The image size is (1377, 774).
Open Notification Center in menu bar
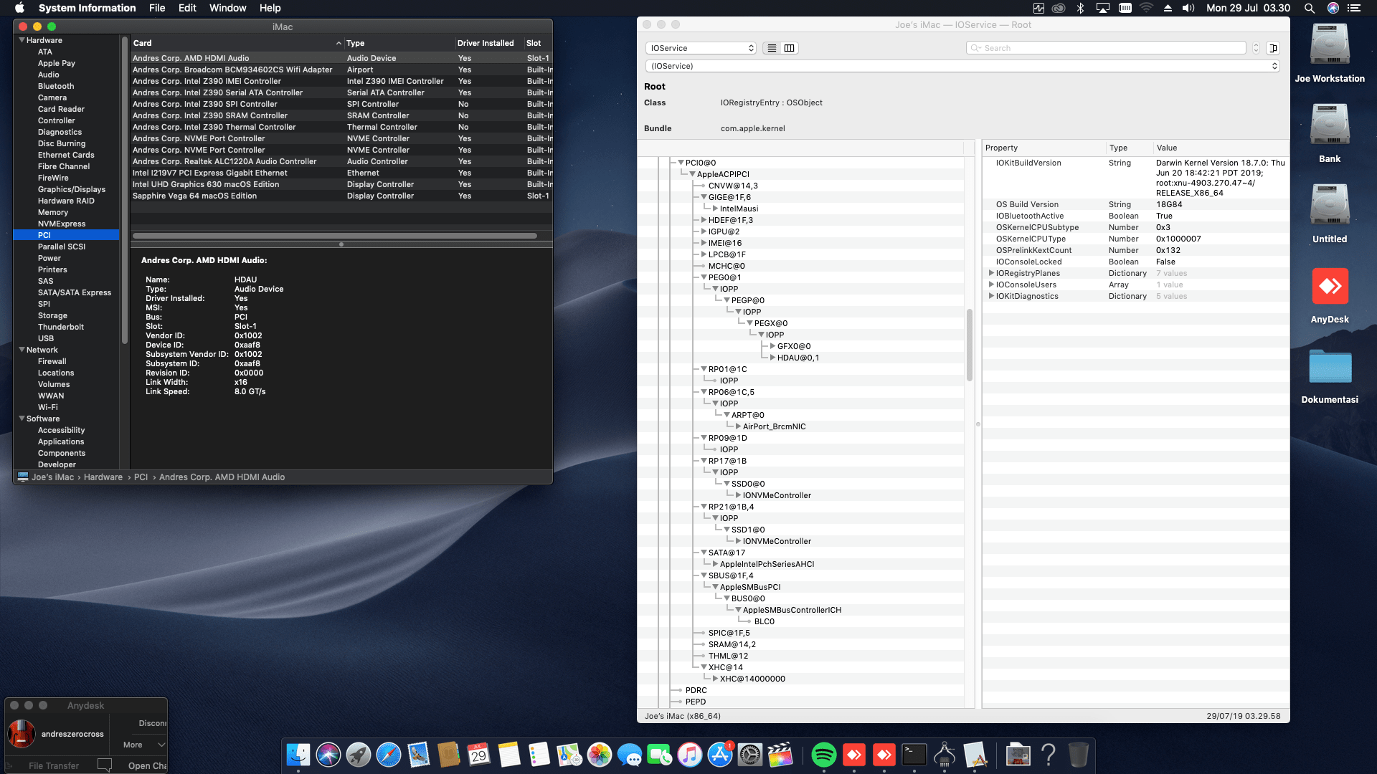pos(1354,8)
